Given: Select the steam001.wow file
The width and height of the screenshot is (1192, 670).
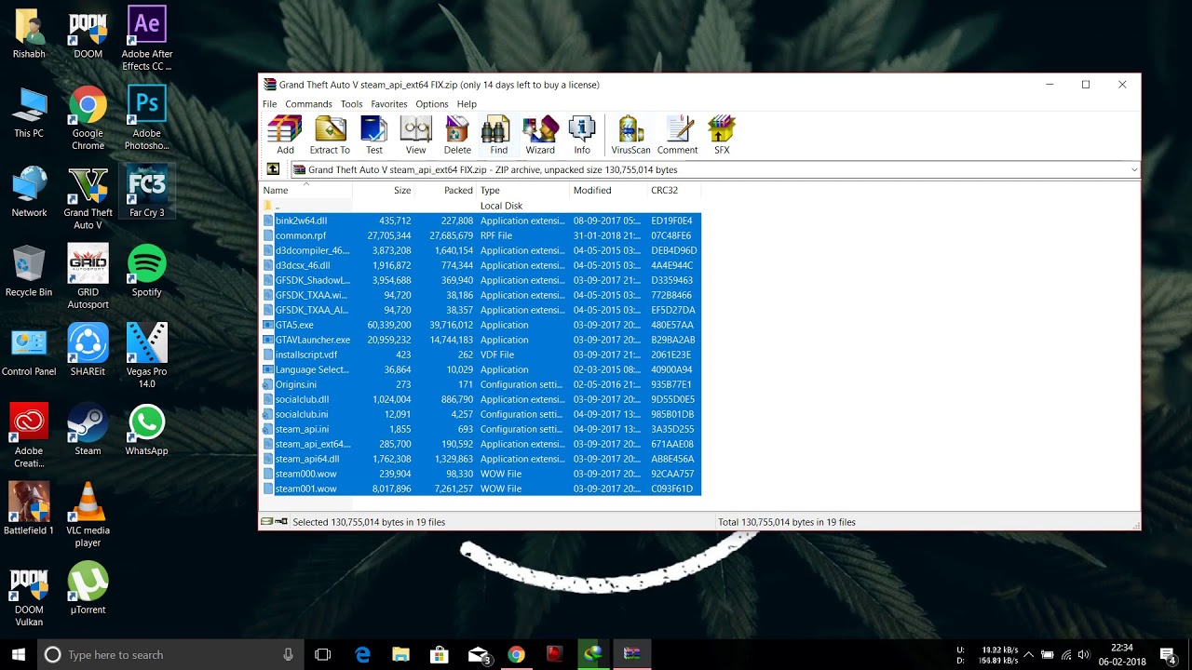Looking at the screenshot, I should [x=481, y=489].
